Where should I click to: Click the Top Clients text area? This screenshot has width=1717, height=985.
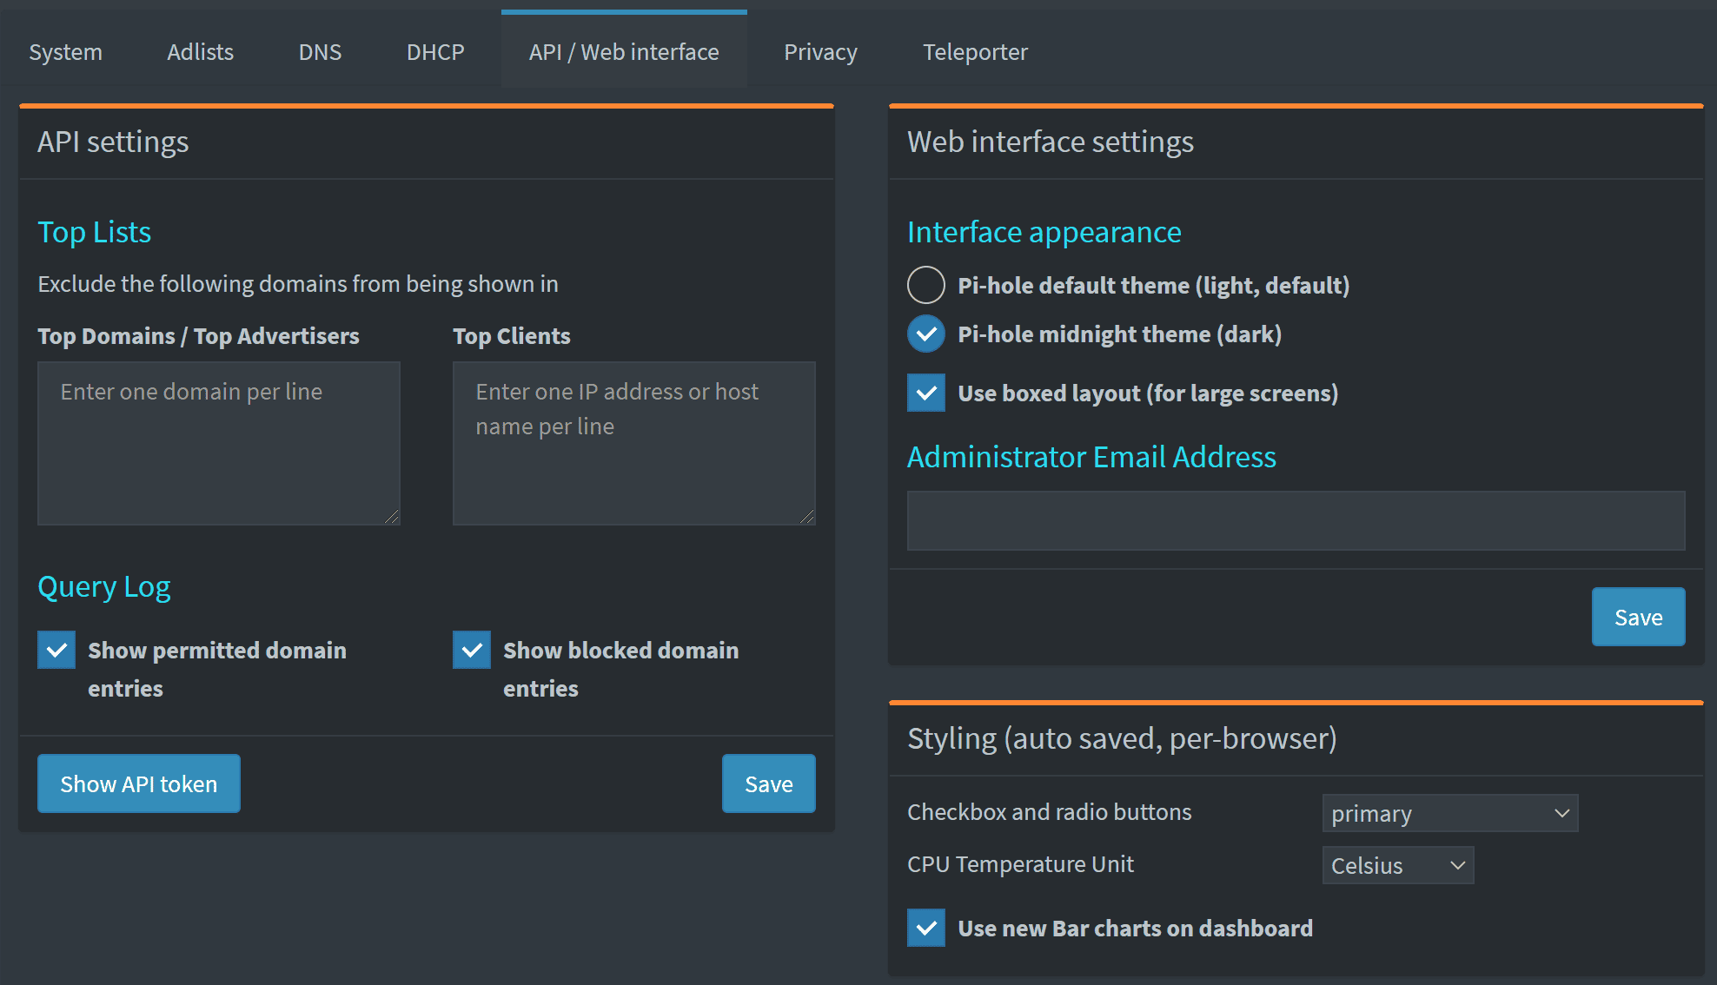pyautogui.click(x=633, y=443)
